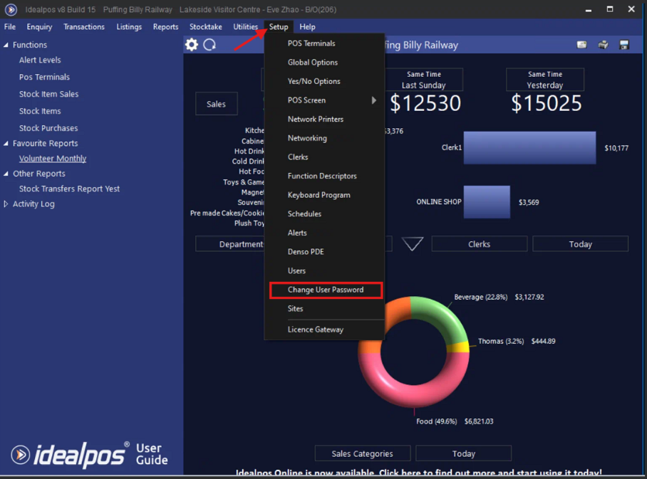Click the circular refresh icon beside the gear
Viewport: 647px width, 479px height.
[209, 45]
